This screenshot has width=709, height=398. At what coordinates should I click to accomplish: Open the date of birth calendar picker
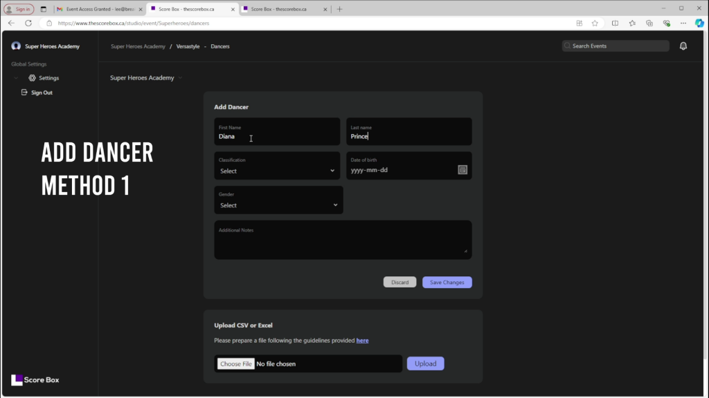(x=463, y=169)
